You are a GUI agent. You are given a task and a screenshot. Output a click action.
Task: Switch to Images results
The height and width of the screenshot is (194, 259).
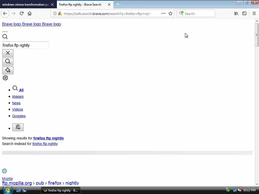pos(18,96)
